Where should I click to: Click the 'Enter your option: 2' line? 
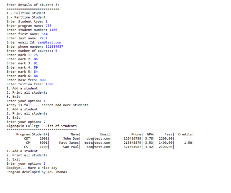click(x=26, y=122)
